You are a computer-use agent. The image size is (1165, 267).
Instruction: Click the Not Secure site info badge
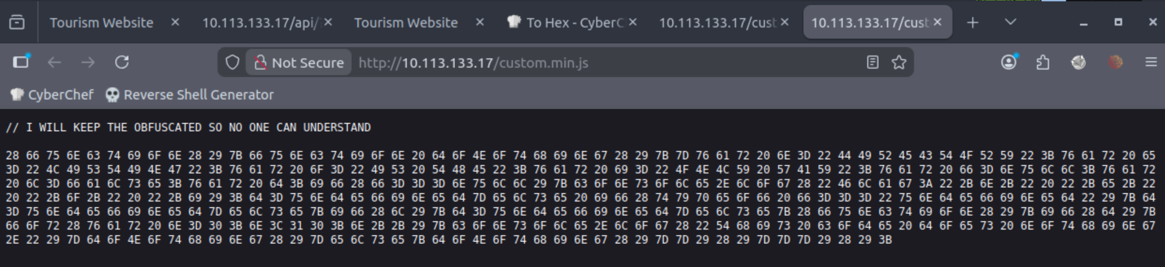coord(299,62)
